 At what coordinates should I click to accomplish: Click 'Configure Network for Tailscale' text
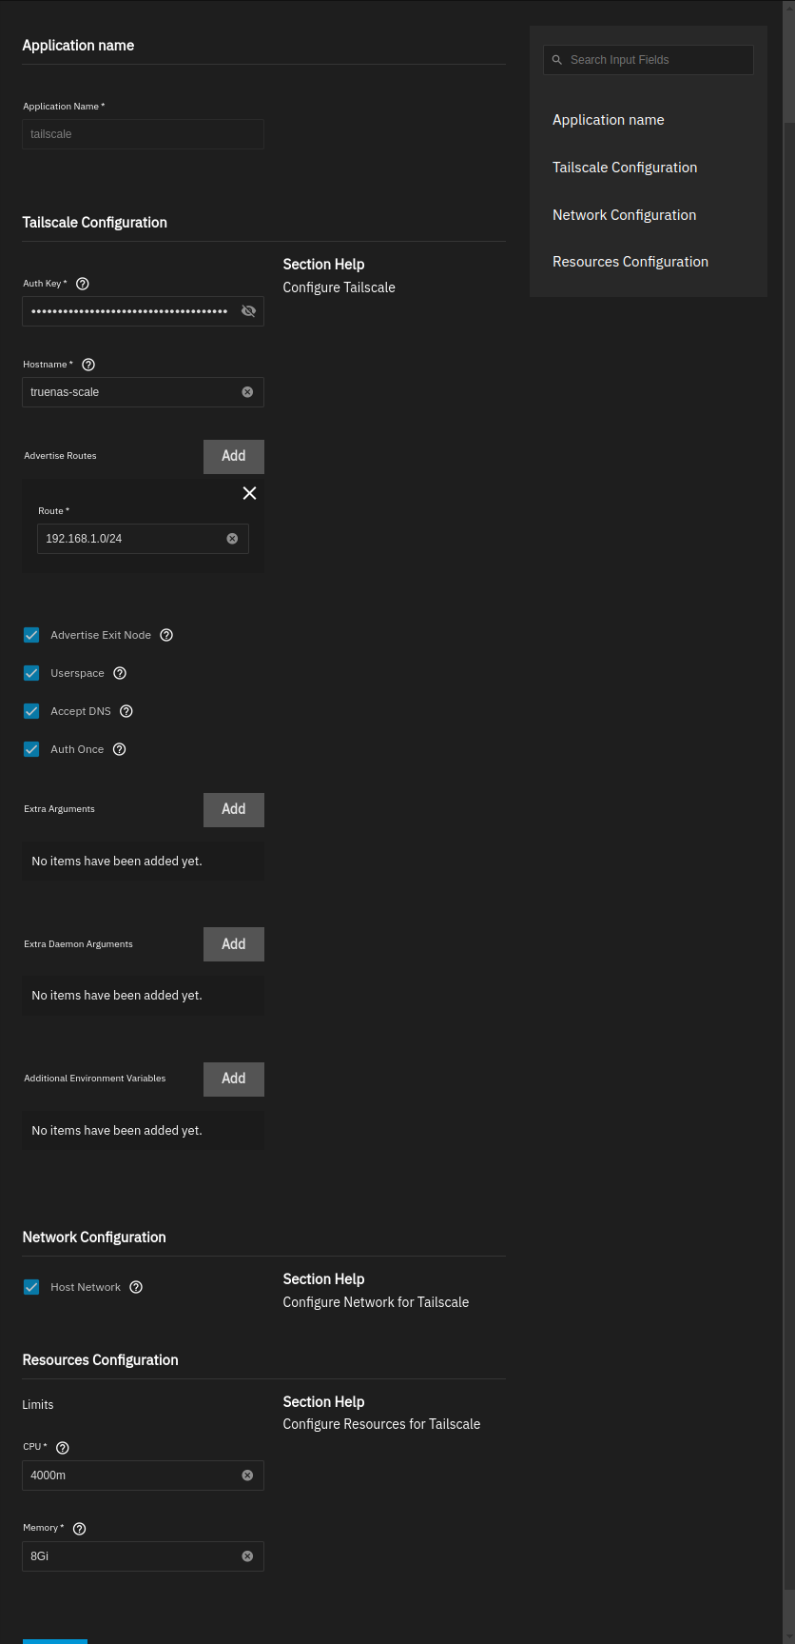[376, 1302]
